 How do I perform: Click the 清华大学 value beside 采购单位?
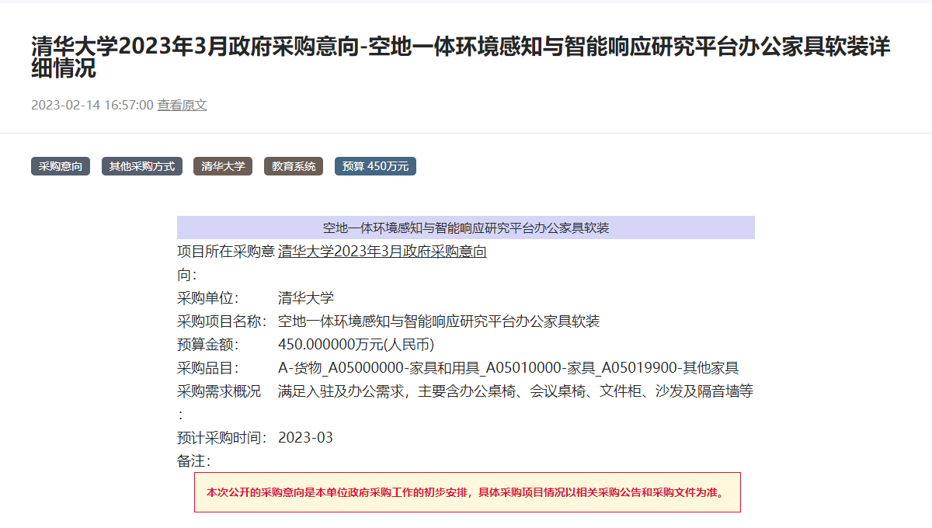[x=306, y=298]
